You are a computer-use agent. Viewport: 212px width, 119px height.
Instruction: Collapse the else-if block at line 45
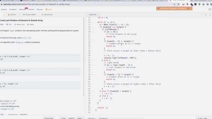coord(93,91)
